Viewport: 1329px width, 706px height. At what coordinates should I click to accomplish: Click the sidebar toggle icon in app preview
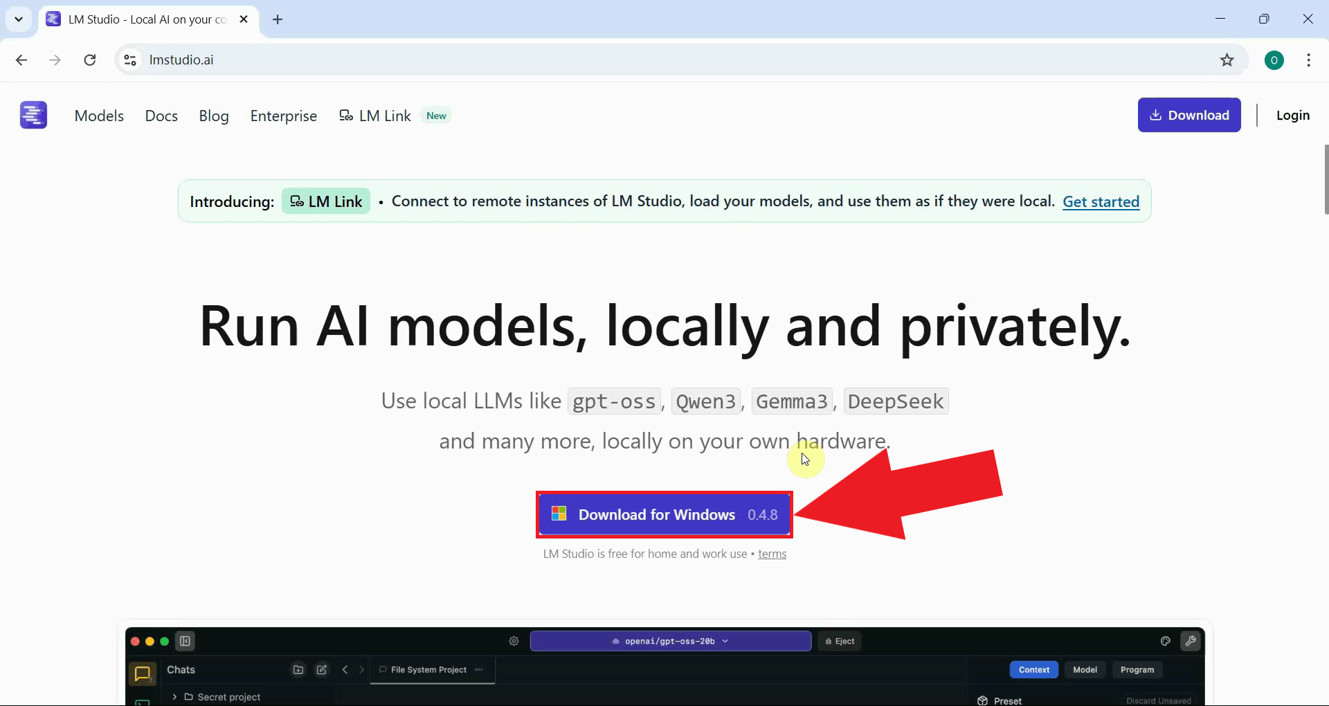(x=185, y=641)
